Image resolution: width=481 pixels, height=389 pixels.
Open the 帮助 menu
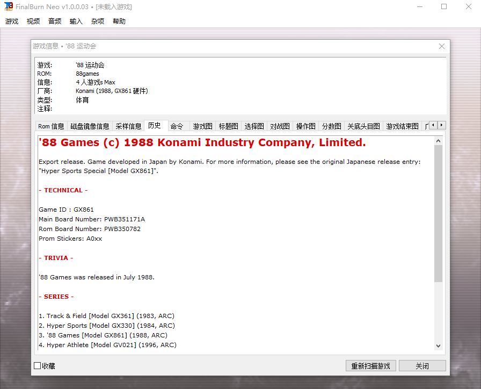tap(119, 21)
